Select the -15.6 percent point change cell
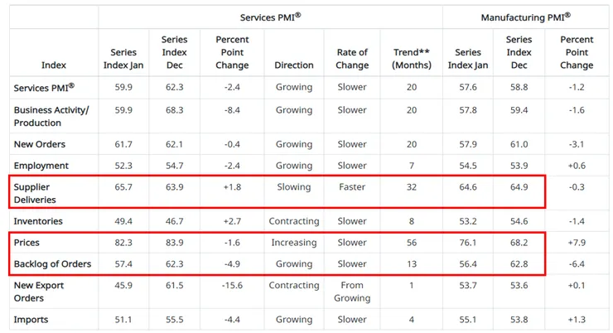Screen dimensions: 613x333 click(x=231, y=286)
